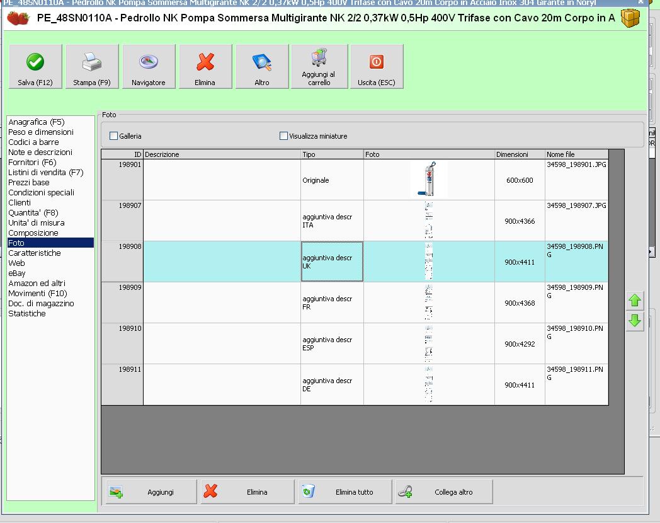
Task: Click the 'Originale' type cell
Action: (332, 180)
